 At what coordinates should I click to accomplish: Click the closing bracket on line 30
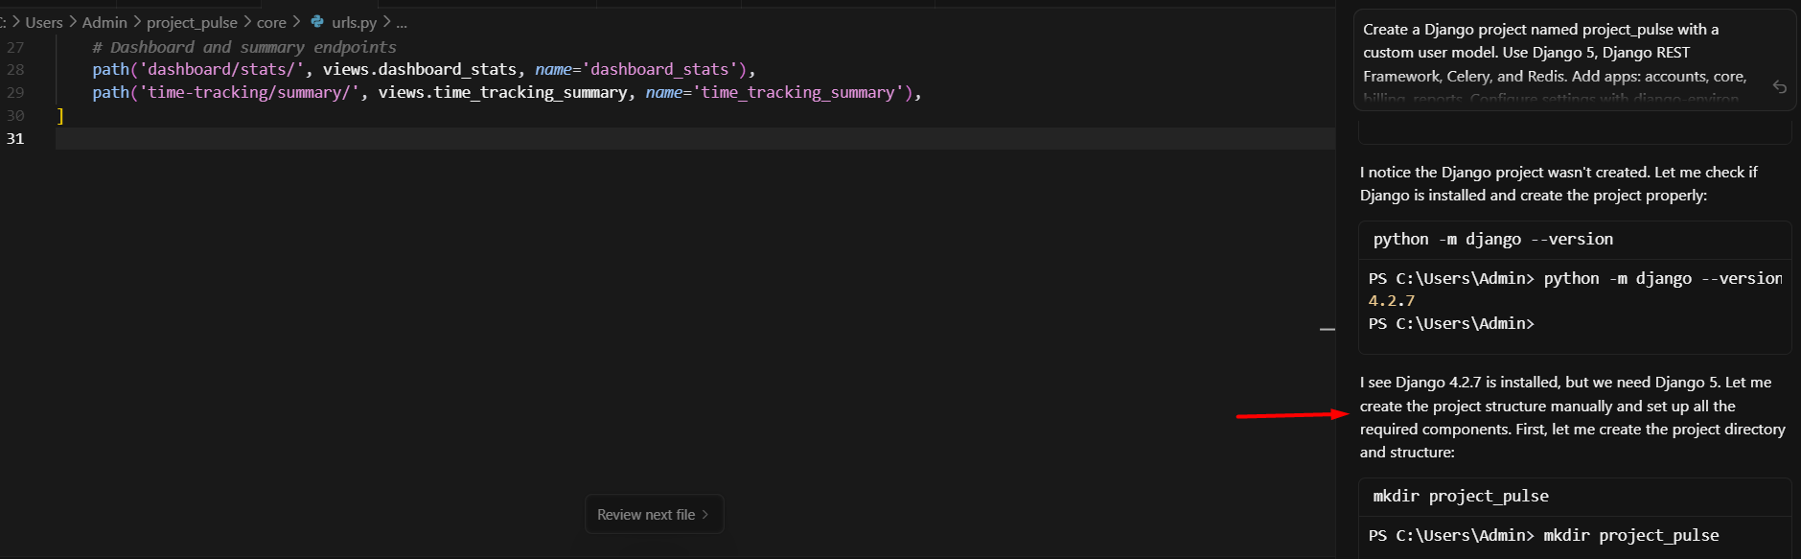60,116
